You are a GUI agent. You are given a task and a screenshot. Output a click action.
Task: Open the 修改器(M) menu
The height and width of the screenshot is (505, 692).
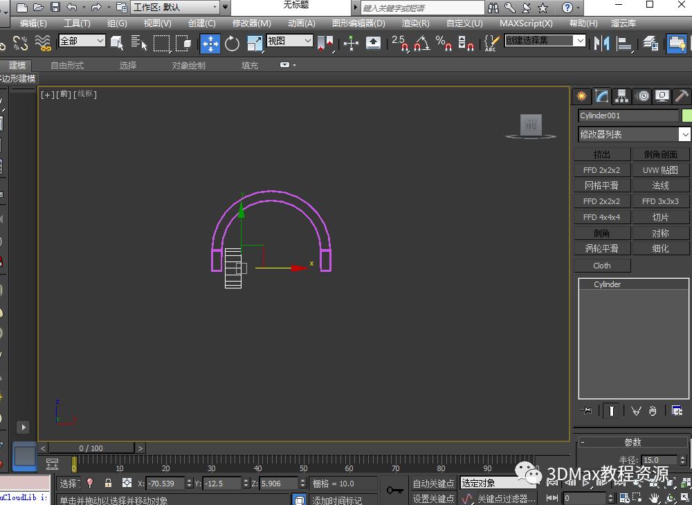252,23
